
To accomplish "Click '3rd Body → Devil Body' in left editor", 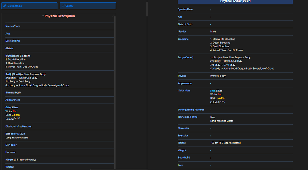I will 18,82.
